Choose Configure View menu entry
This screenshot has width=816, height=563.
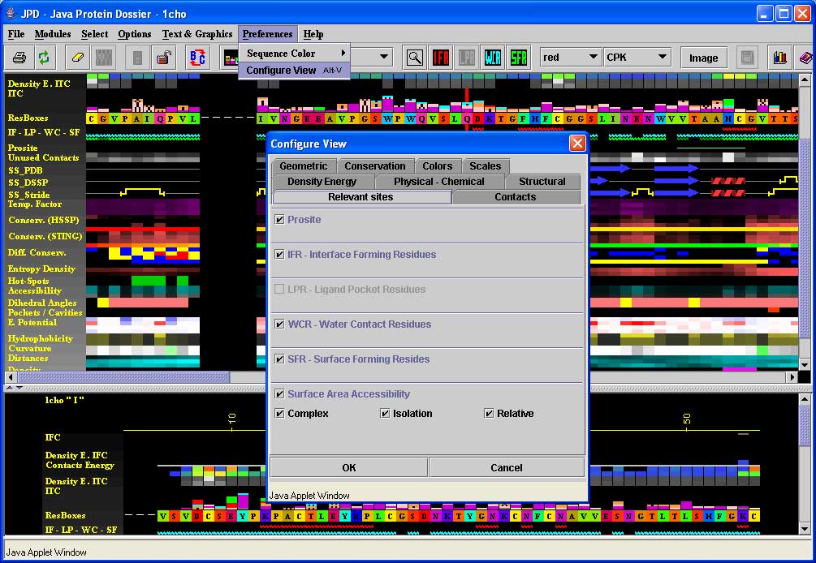point(294,71)
